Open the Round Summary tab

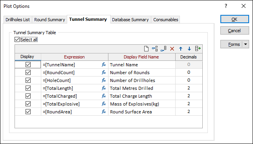pyautogui.click(x=49, y=20)
